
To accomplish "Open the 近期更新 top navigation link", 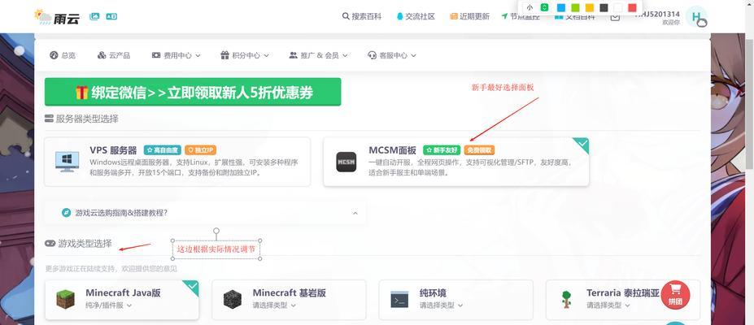I will (469, 16).
